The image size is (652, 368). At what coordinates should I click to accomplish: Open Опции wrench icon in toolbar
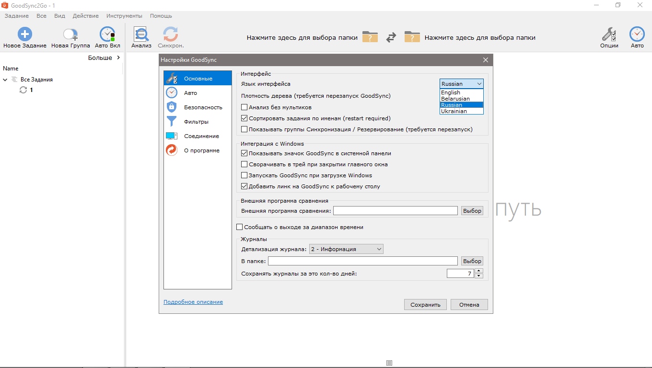tap(609, 34)
